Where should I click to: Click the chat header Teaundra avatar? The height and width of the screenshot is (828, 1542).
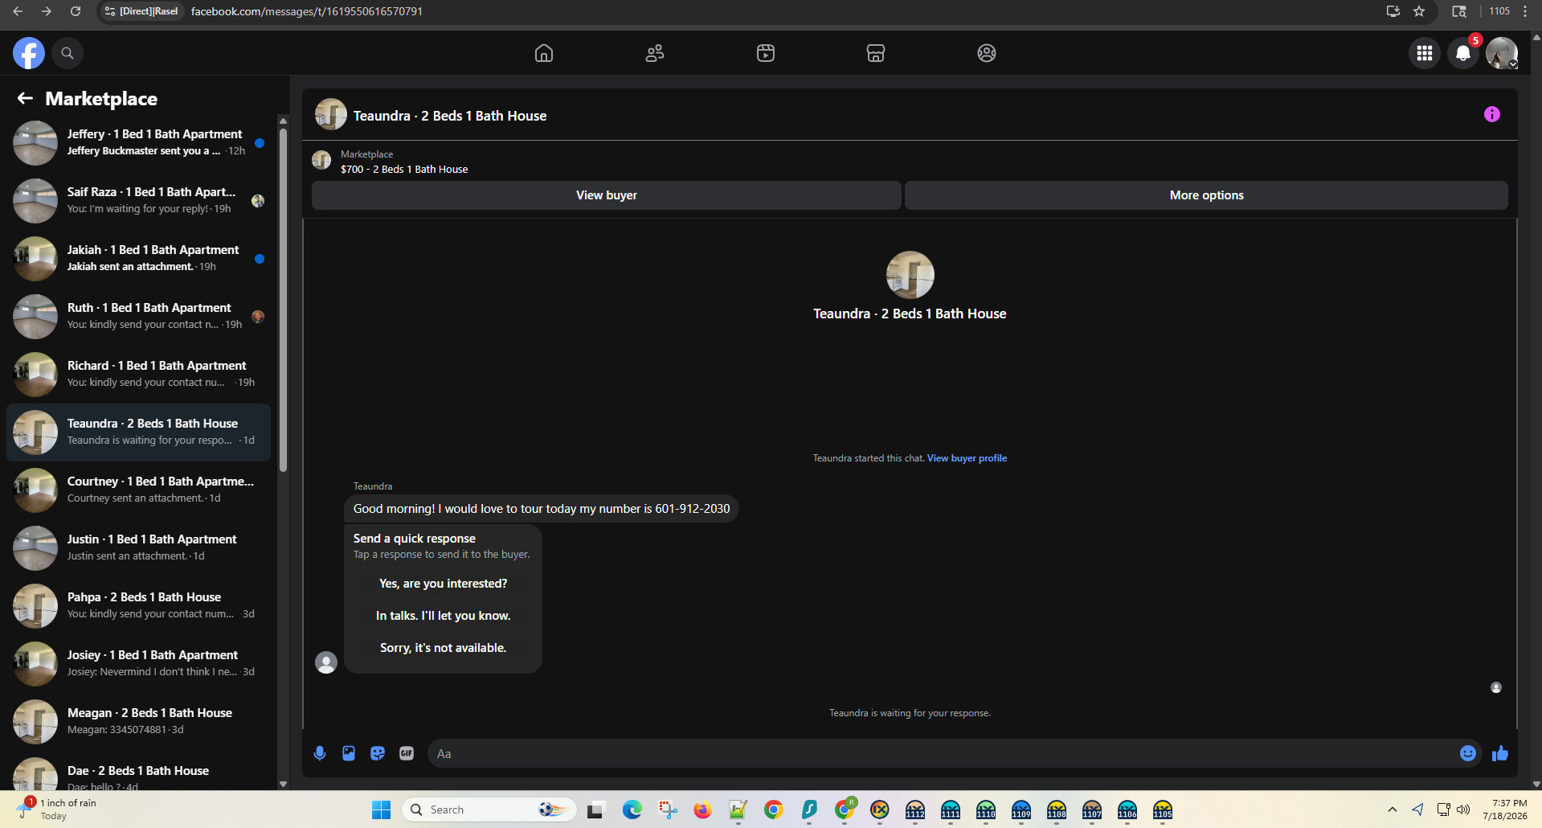[x=330, y=115]
